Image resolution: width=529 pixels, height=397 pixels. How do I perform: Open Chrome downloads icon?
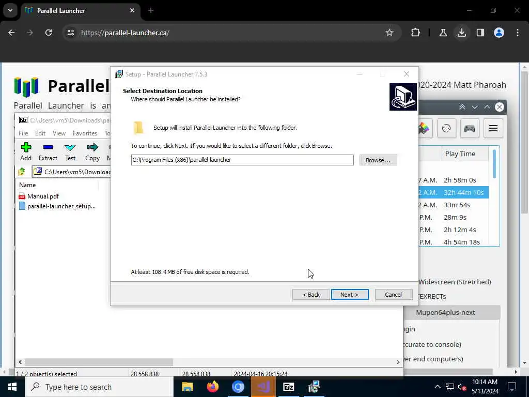(x=461, y=33)
